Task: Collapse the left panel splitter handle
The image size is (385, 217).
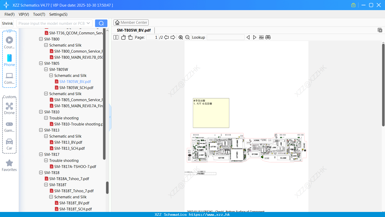Action: [x=110, y=117]
